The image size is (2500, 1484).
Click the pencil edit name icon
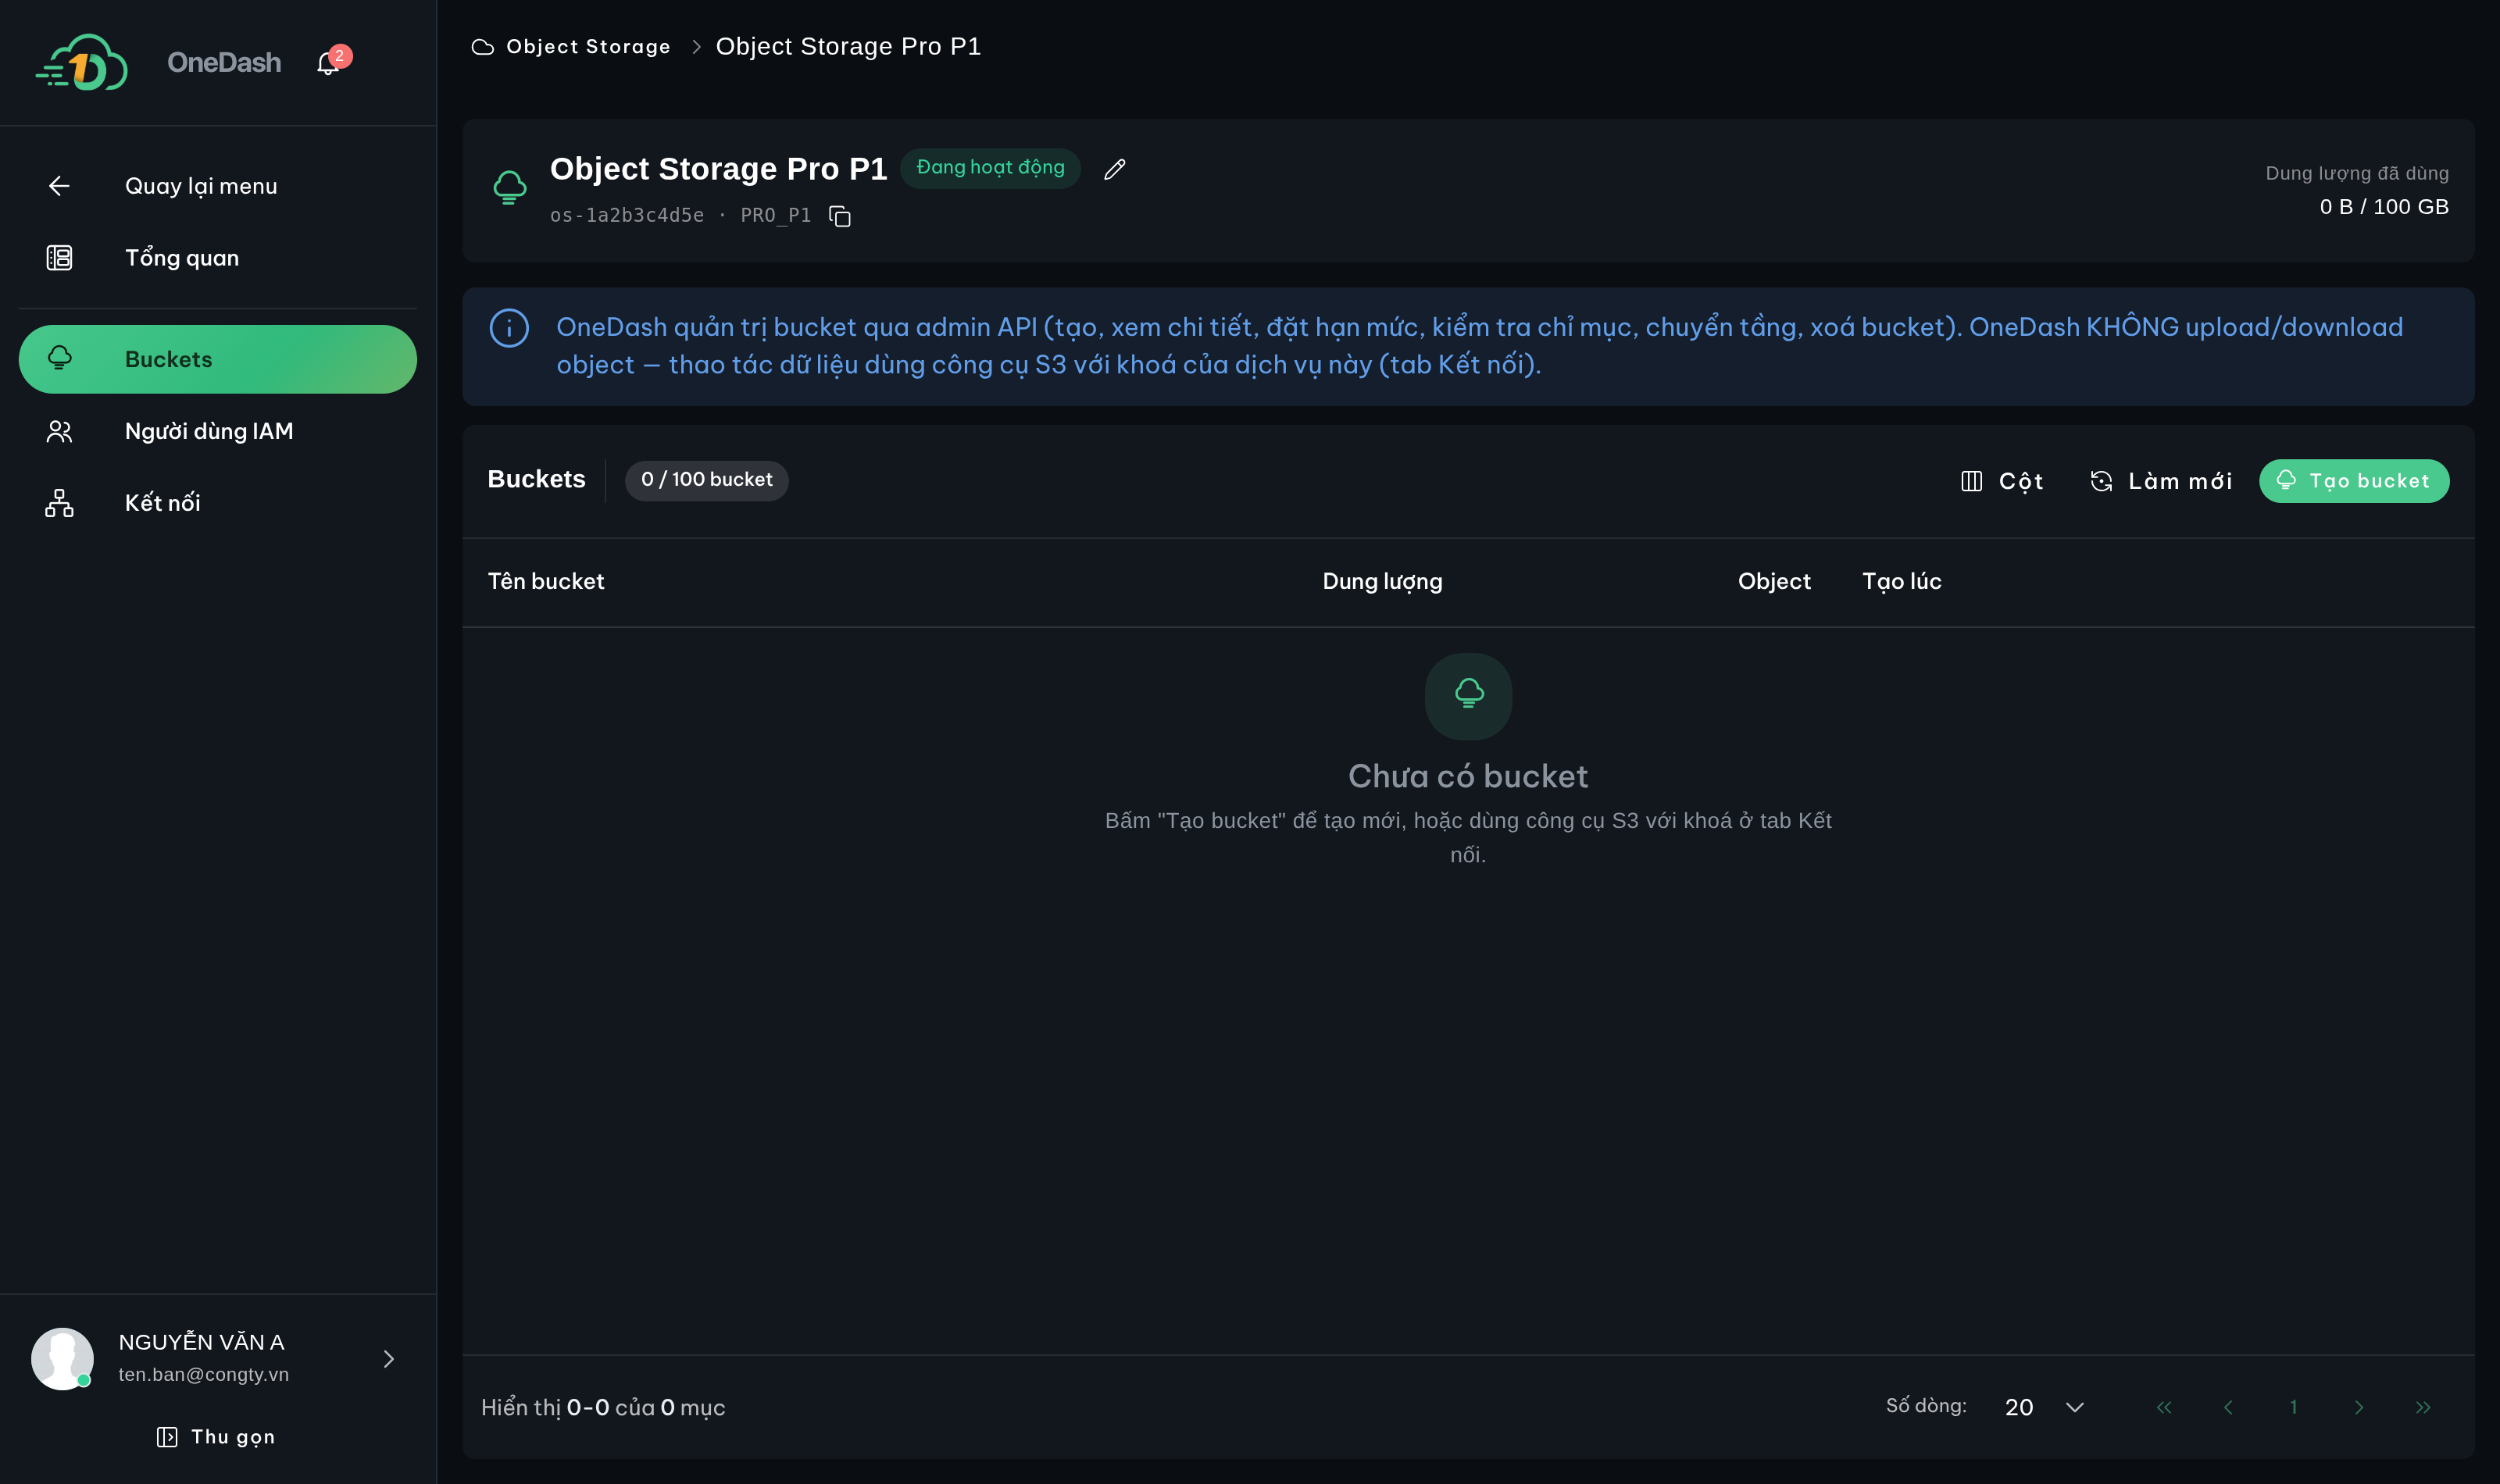click(x=1115, y=169)
